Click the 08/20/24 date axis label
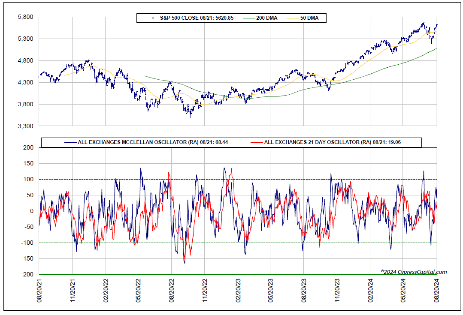 tap(436, 291)
